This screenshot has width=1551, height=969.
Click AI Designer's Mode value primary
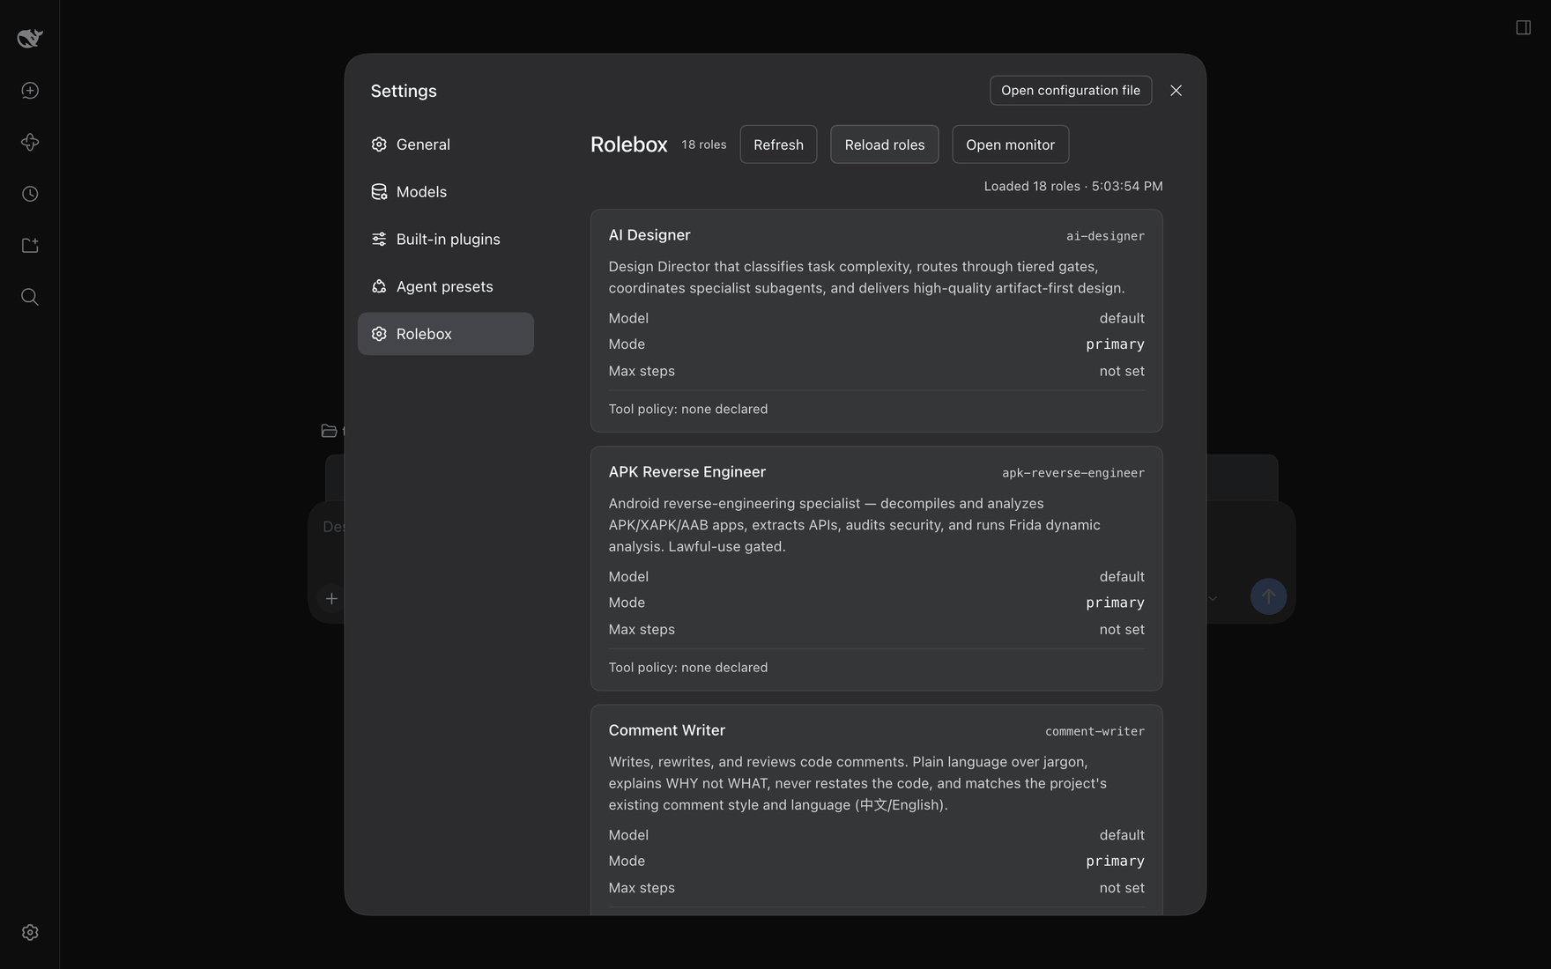[x=1115, y=344]
